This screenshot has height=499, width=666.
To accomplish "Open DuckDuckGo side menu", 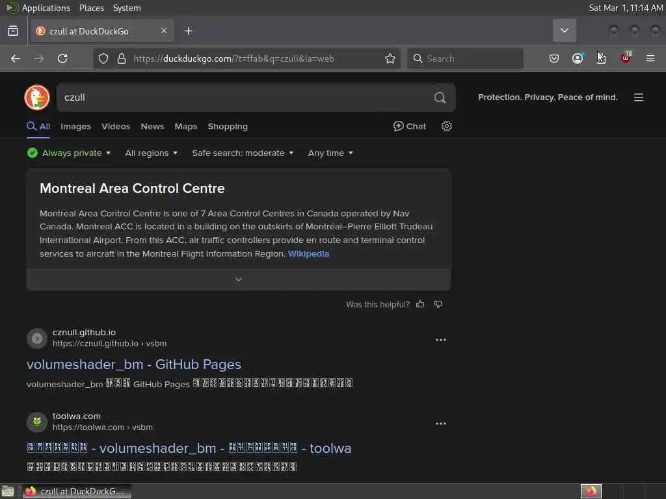I will [639, 97].
